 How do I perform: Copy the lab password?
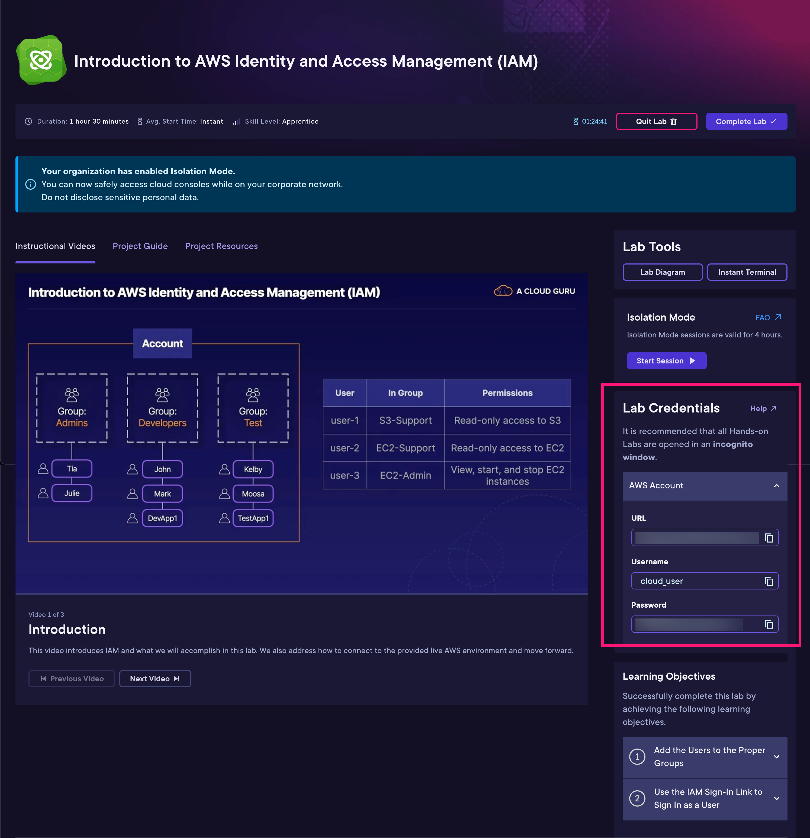pyautogui.click(x=769, y=625)
